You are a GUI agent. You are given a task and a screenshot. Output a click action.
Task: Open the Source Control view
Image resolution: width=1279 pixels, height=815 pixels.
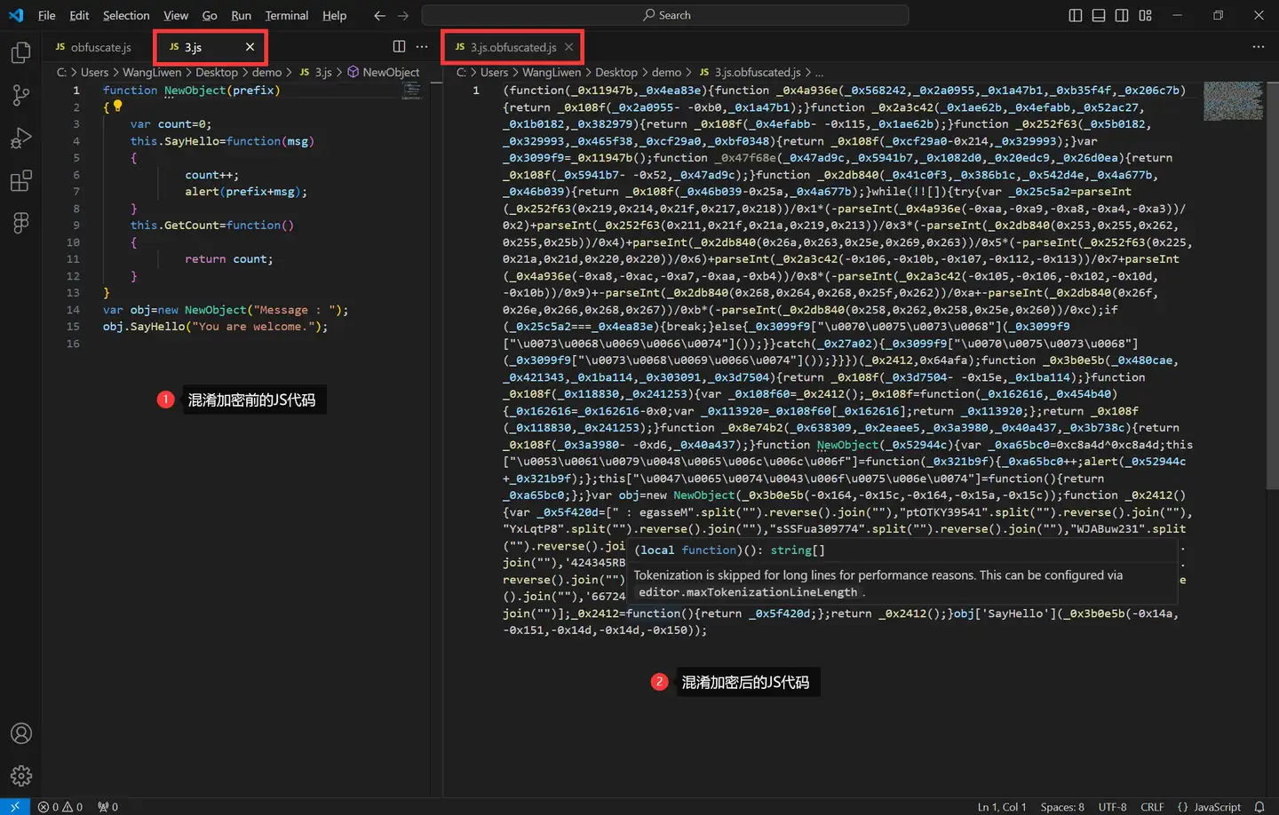(x=20, y=95)
